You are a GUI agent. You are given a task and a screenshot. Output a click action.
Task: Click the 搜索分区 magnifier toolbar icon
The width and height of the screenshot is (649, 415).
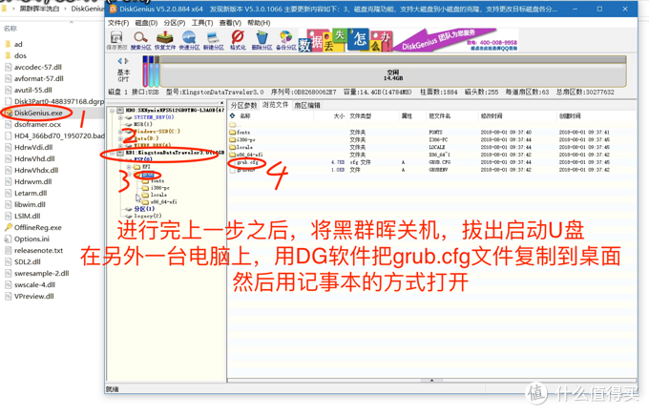pyautogui.click(x=140, y=41)
